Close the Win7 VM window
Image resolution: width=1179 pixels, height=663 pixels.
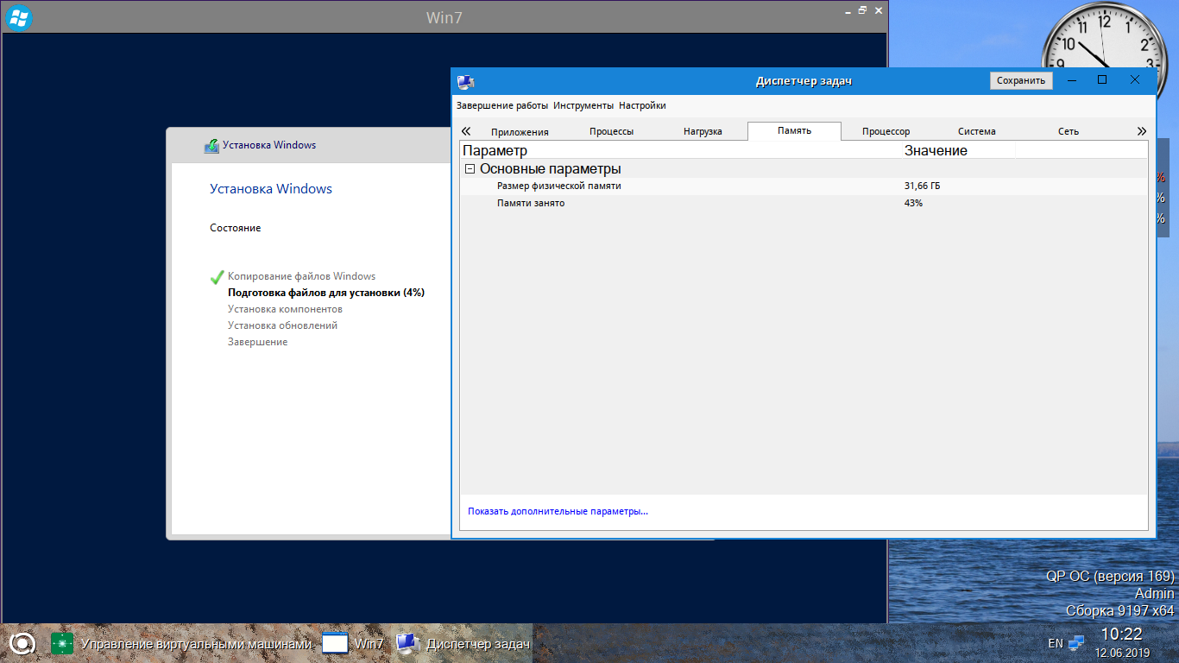click(x=878, y=10)
